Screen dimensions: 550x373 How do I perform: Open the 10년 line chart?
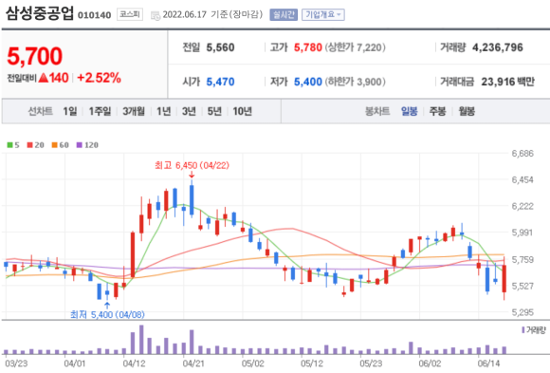pos(243,111)
